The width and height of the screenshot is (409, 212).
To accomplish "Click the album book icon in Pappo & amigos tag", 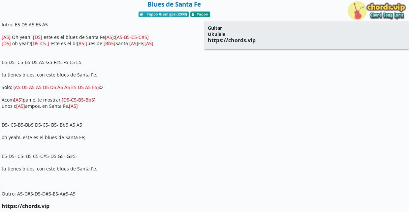I will pos(142,15).
